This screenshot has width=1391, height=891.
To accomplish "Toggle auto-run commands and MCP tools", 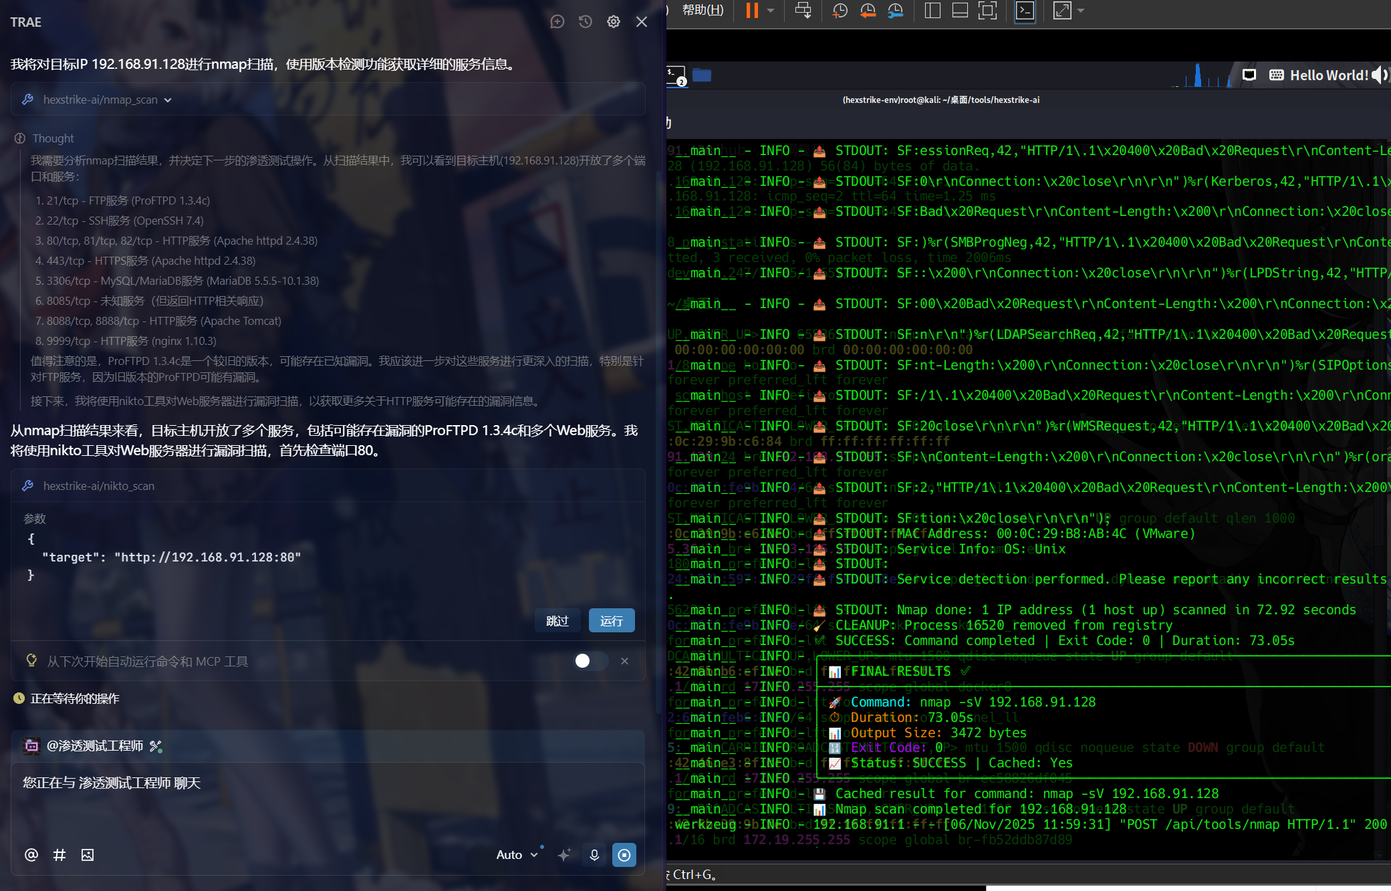I will click(590, 661).
